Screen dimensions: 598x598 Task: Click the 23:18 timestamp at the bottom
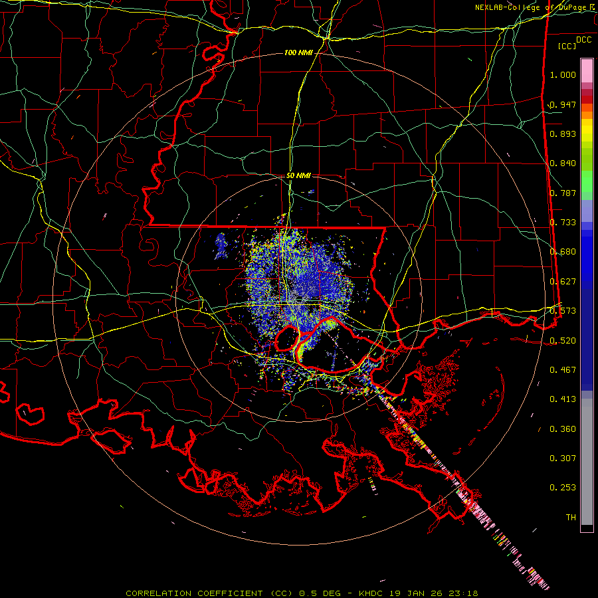click(462, 593)
